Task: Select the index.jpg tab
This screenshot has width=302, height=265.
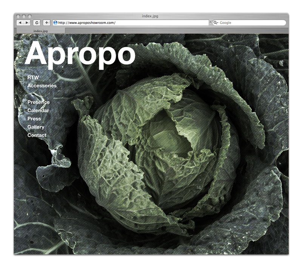Action: click(41, 31)
